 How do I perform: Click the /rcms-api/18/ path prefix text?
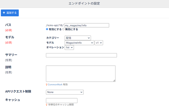(55, 25)
